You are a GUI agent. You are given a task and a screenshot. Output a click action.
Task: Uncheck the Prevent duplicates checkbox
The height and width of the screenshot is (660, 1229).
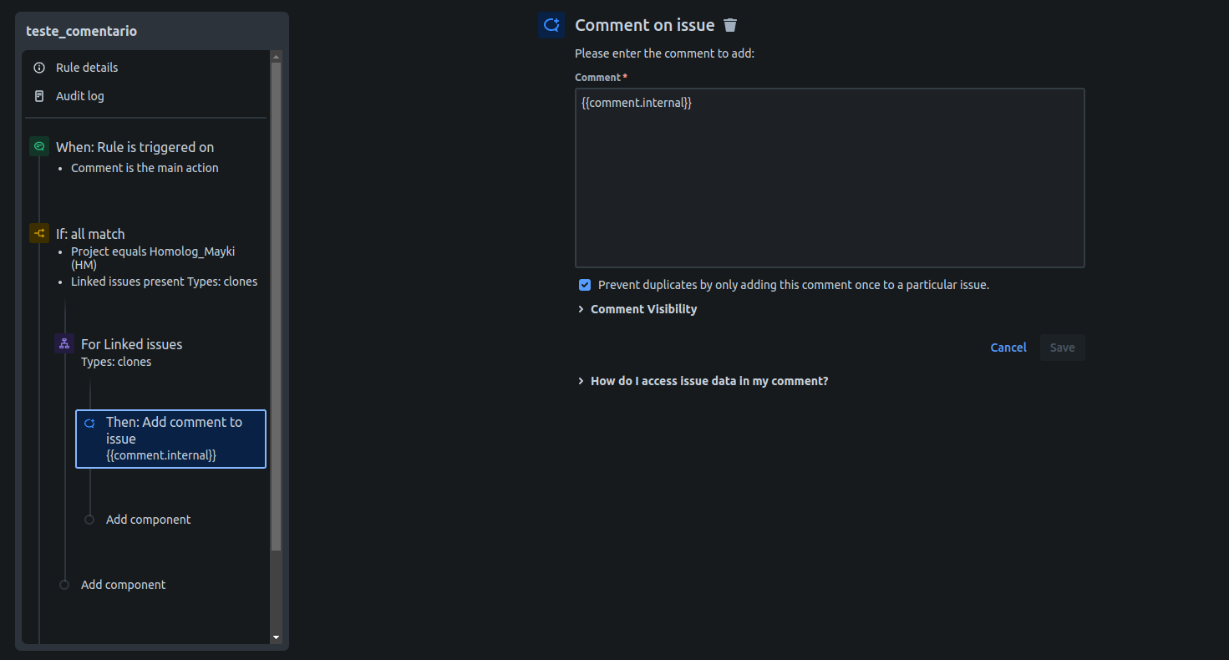click(x=585, y=285)
